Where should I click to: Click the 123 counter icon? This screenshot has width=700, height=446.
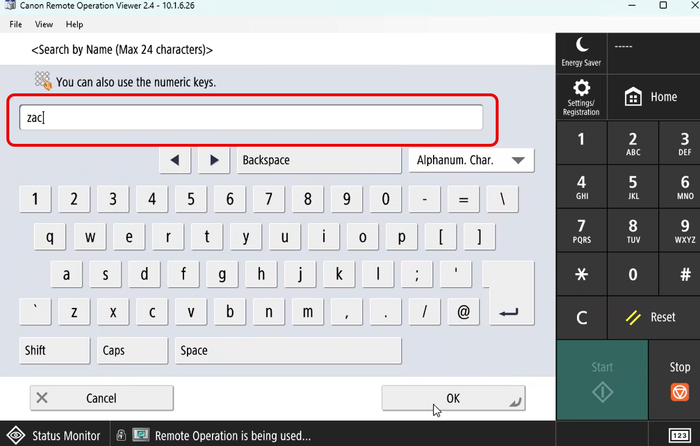click(x=680, y=436)
